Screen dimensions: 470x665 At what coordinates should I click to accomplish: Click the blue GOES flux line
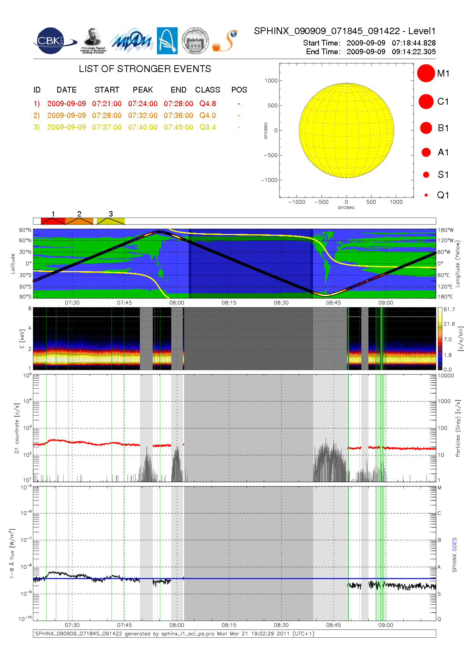[234, 579]
